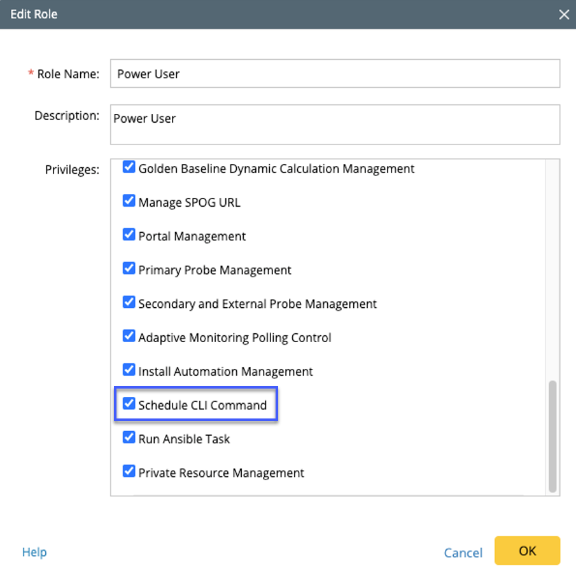
Task: Uncheck Adaptive Monitoring Polling Control
Action: click(x=129, y=336)
